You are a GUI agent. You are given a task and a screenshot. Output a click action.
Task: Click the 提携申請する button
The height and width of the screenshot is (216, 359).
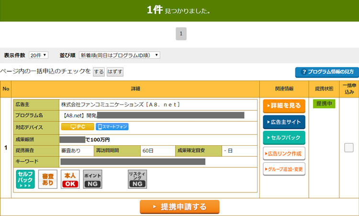[x=179, y=207]
